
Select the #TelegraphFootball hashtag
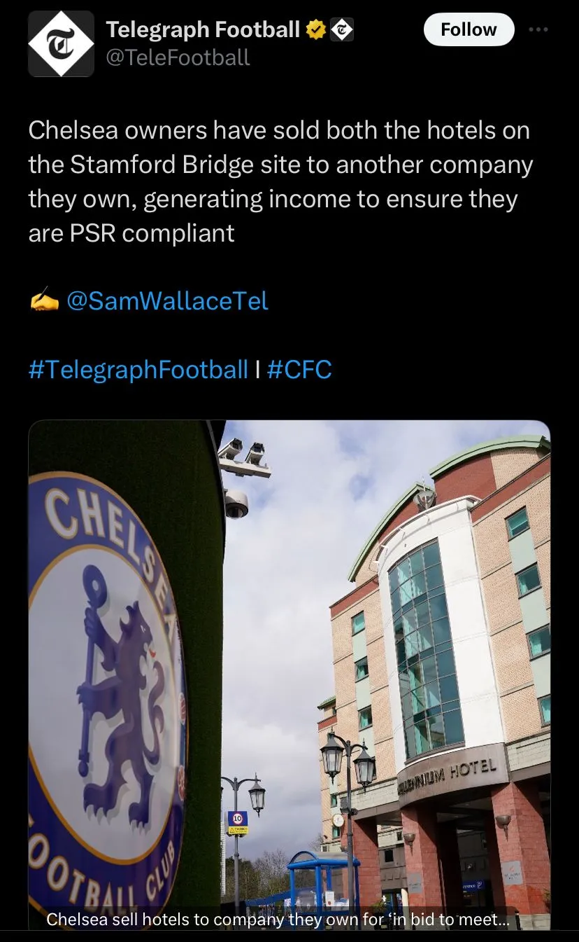[138, 369]
